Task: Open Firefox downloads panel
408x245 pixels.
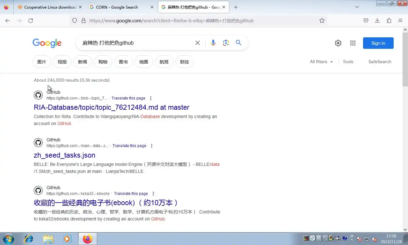Action: coord(377,20)
